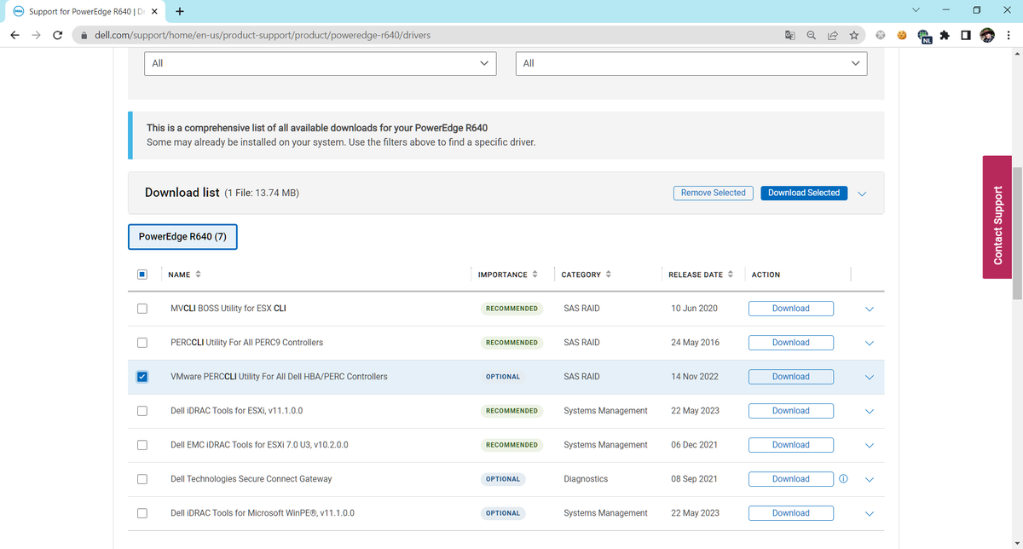Open the browser side panel icon
This screenshot has height=549, width=1023.
point(965,36)
